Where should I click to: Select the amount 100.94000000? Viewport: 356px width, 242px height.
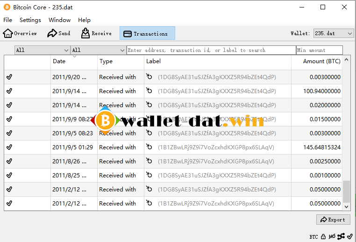click(322, 91)
